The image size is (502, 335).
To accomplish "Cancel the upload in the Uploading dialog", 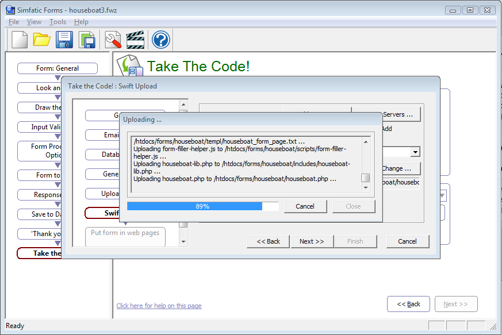I will pyautogui.click(x=305, y=206).
